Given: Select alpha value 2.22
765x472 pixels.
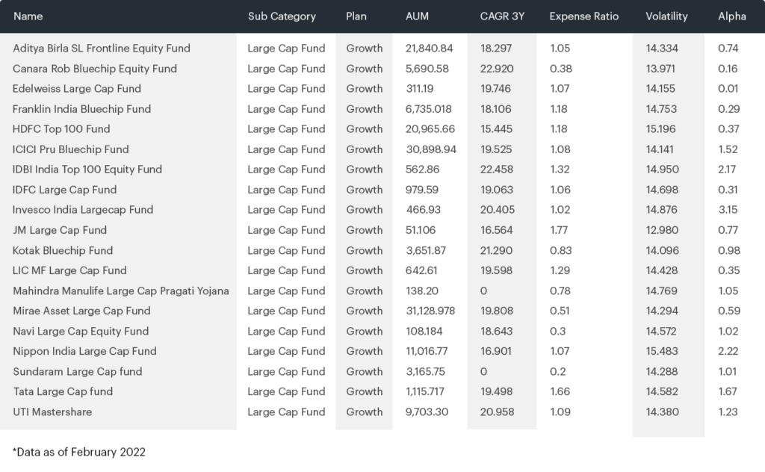Looking at the screenshot, I should click(x=728, y=352).
